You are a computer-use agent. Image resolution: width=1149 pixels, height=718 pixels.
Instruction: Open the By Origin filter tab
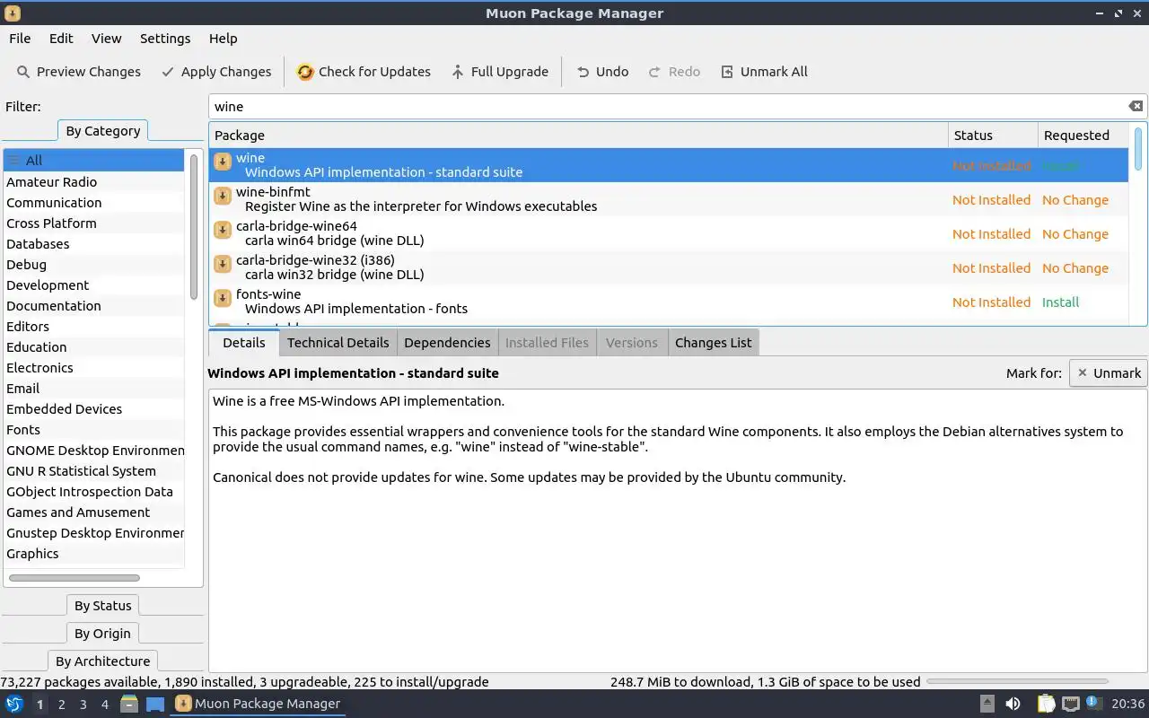103,634
